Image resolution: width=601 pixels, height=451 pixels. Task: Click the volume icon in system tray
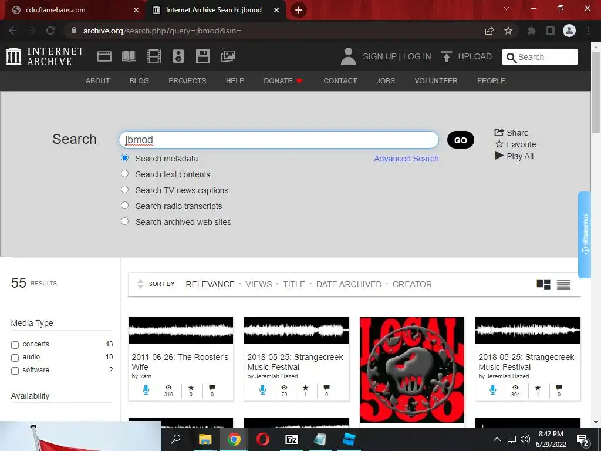tap(525, 439)
